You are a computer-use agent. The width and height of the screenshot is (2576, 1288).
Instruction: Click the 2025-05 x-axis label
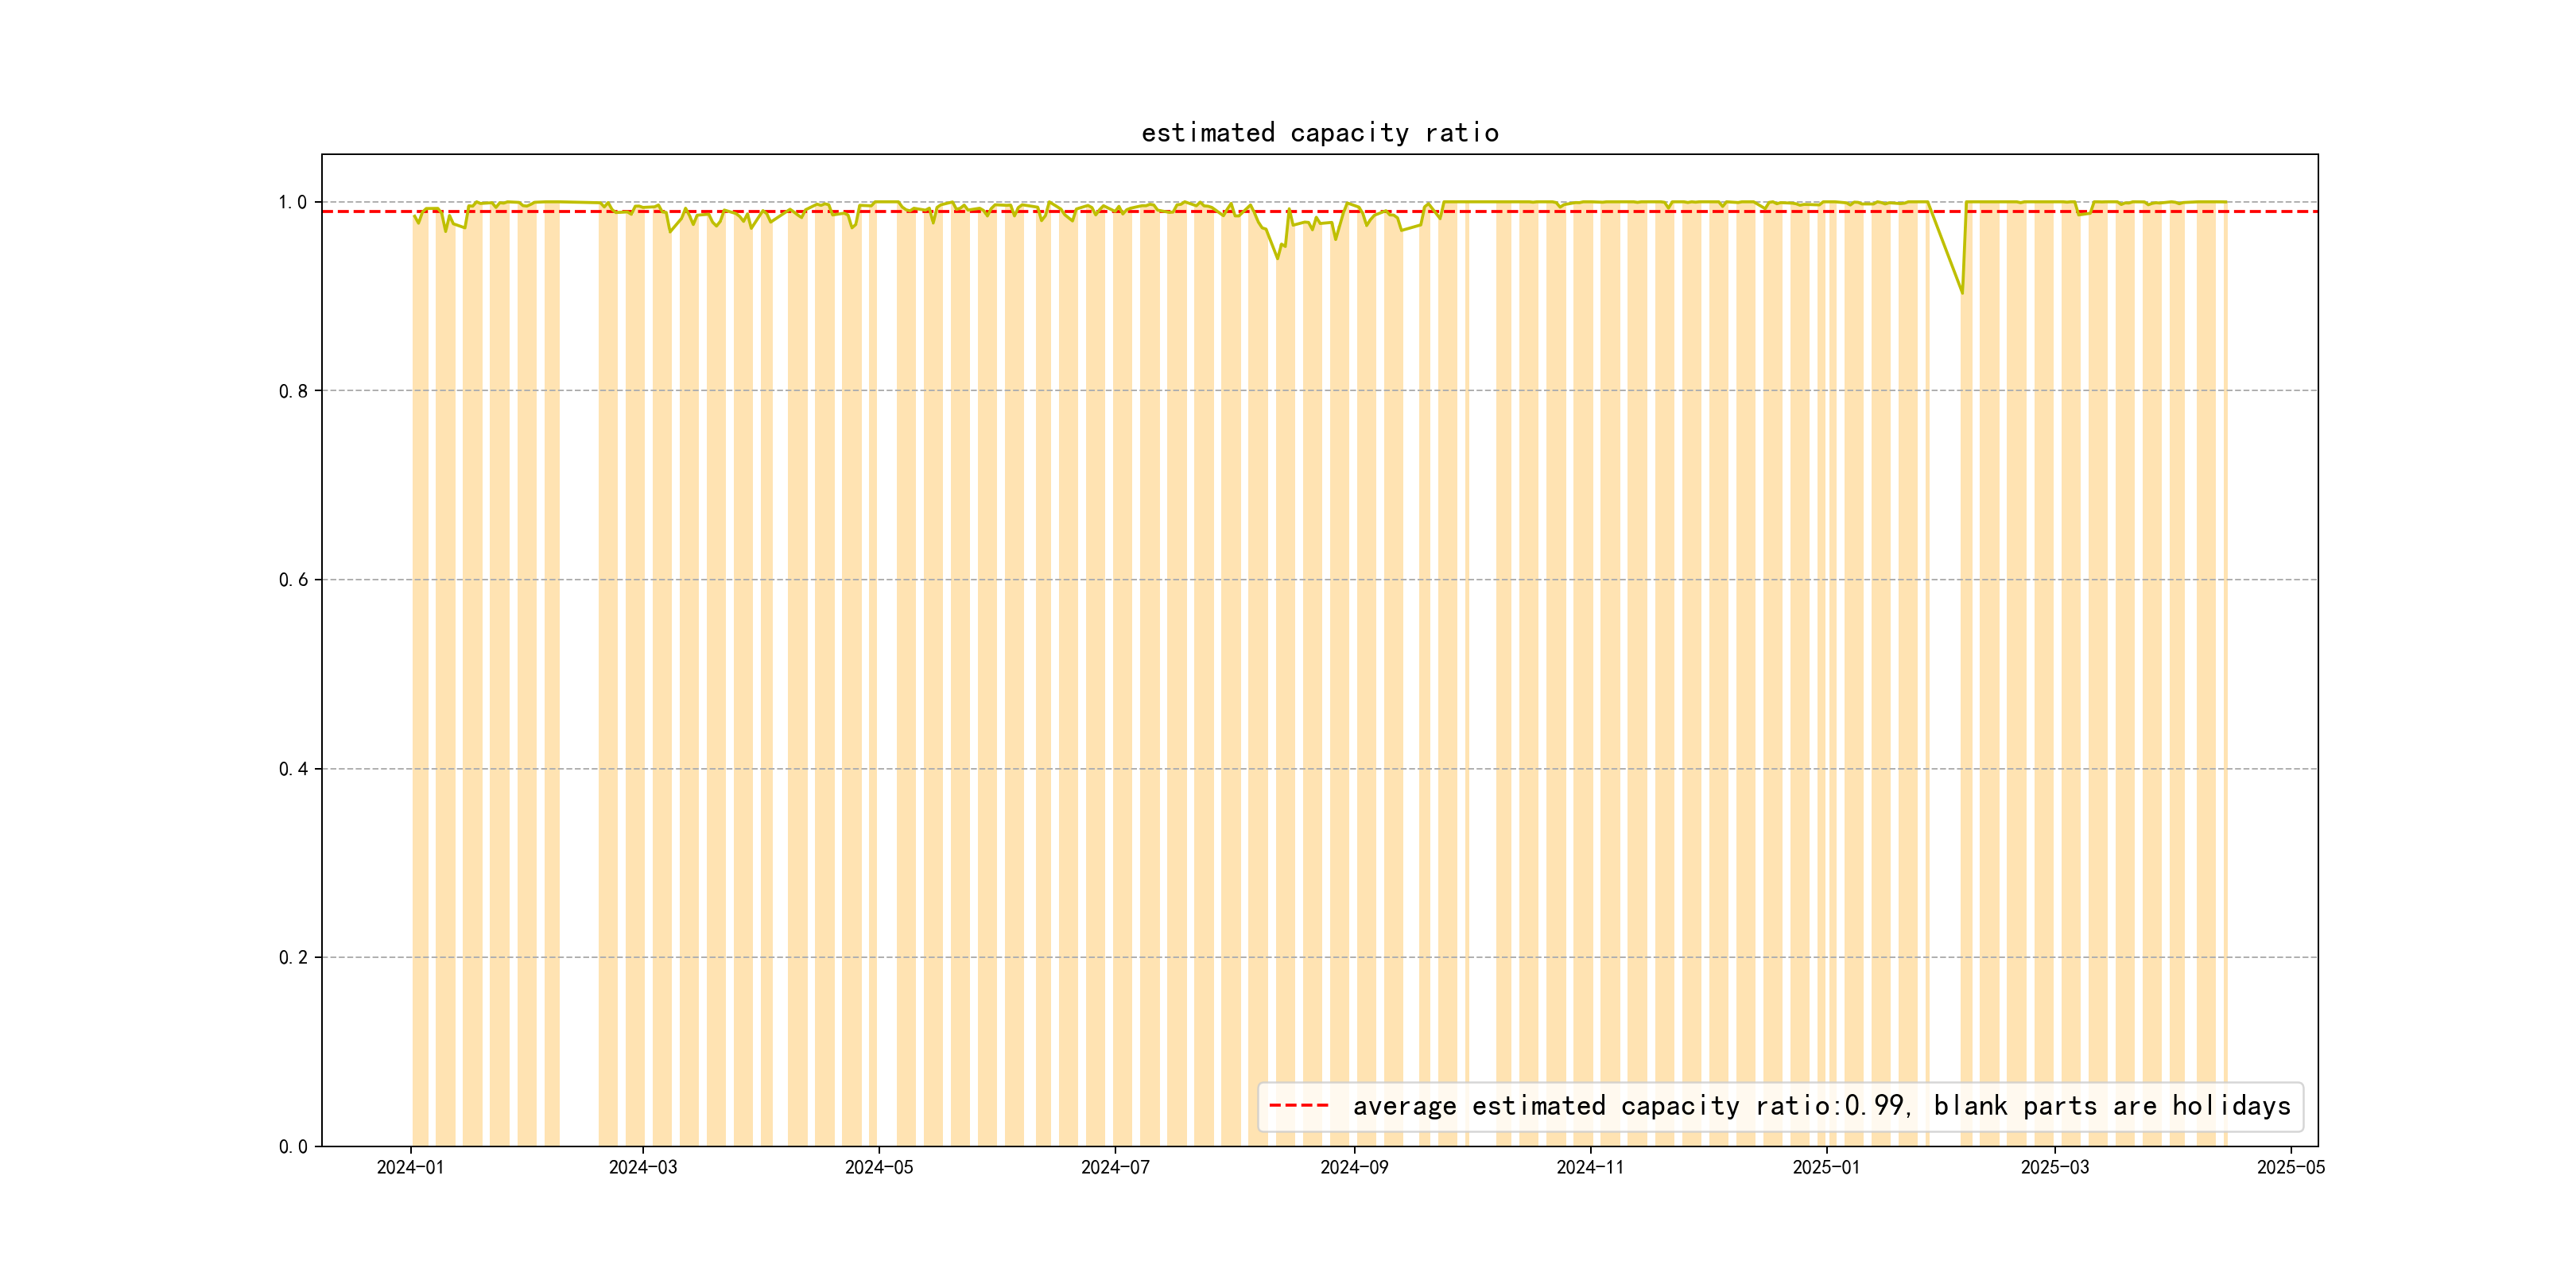[x=2291, y=1167]
